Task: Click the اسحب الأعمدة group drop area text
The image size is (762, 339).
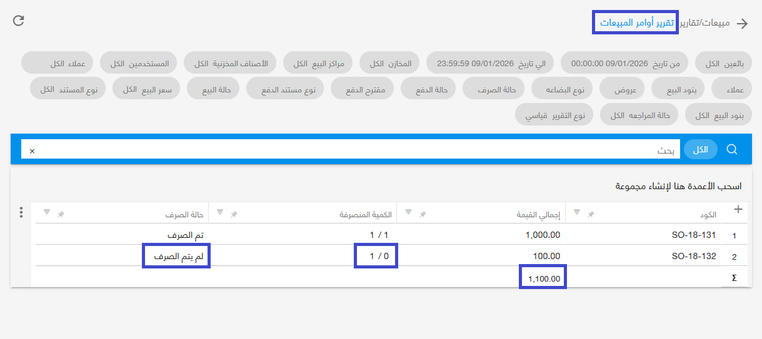Action: click(679, 186)
